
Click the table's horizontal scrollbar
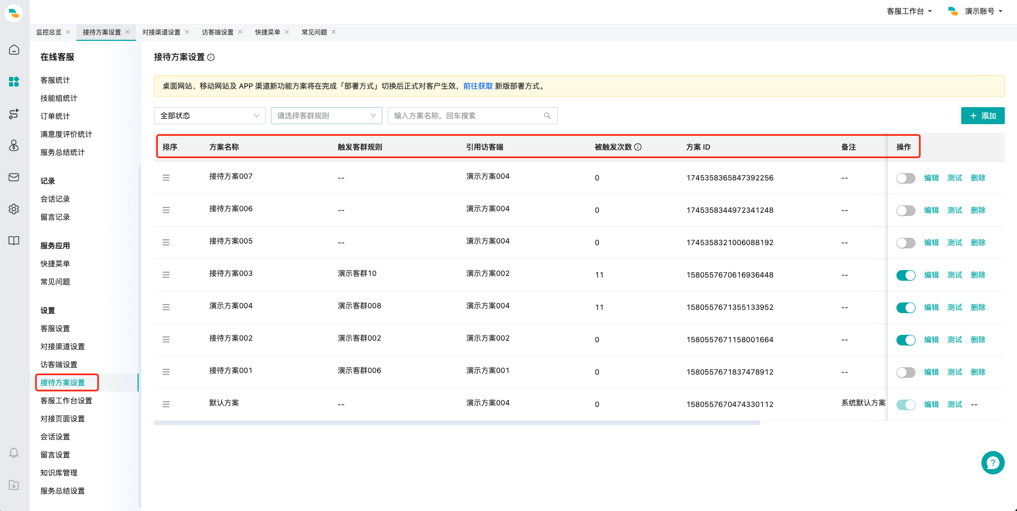coord(457,423)
